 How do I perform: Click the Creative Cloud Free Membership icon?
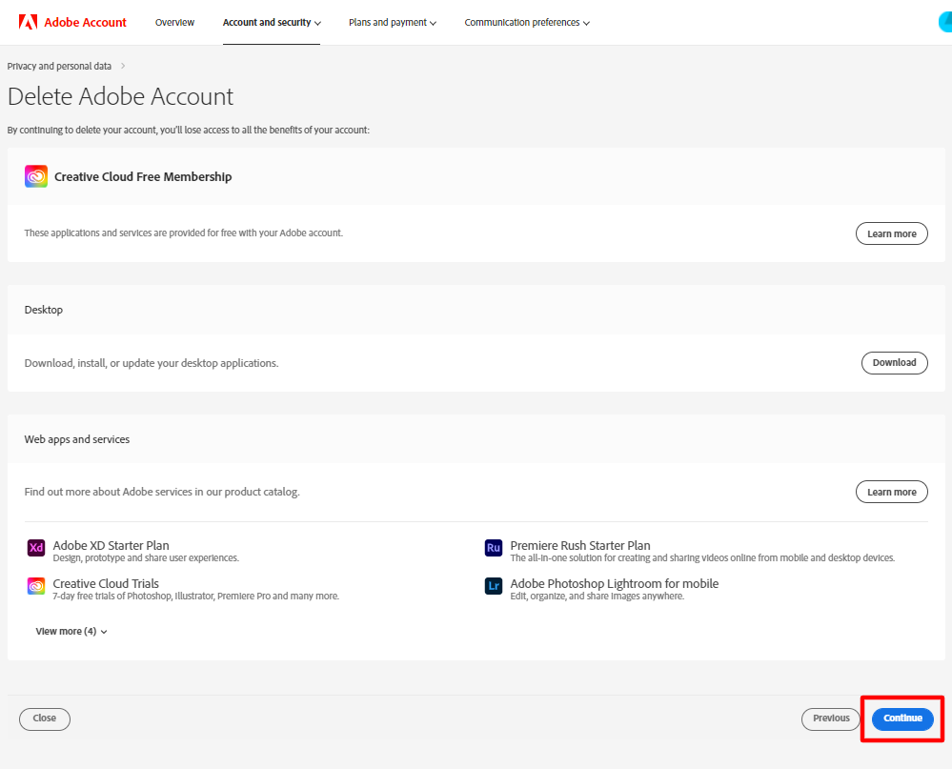36,176
